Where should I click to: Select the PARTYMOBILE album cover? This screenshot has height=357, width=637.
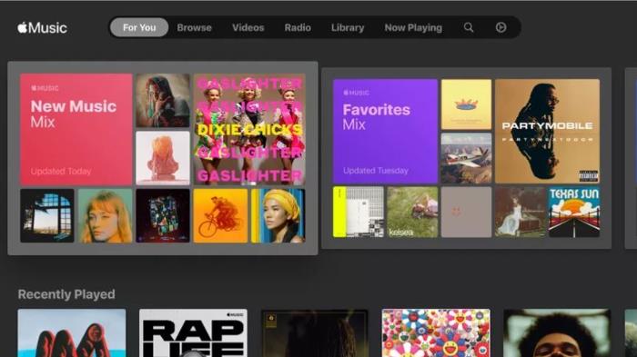pyautogui.click(x=547, y=131)
